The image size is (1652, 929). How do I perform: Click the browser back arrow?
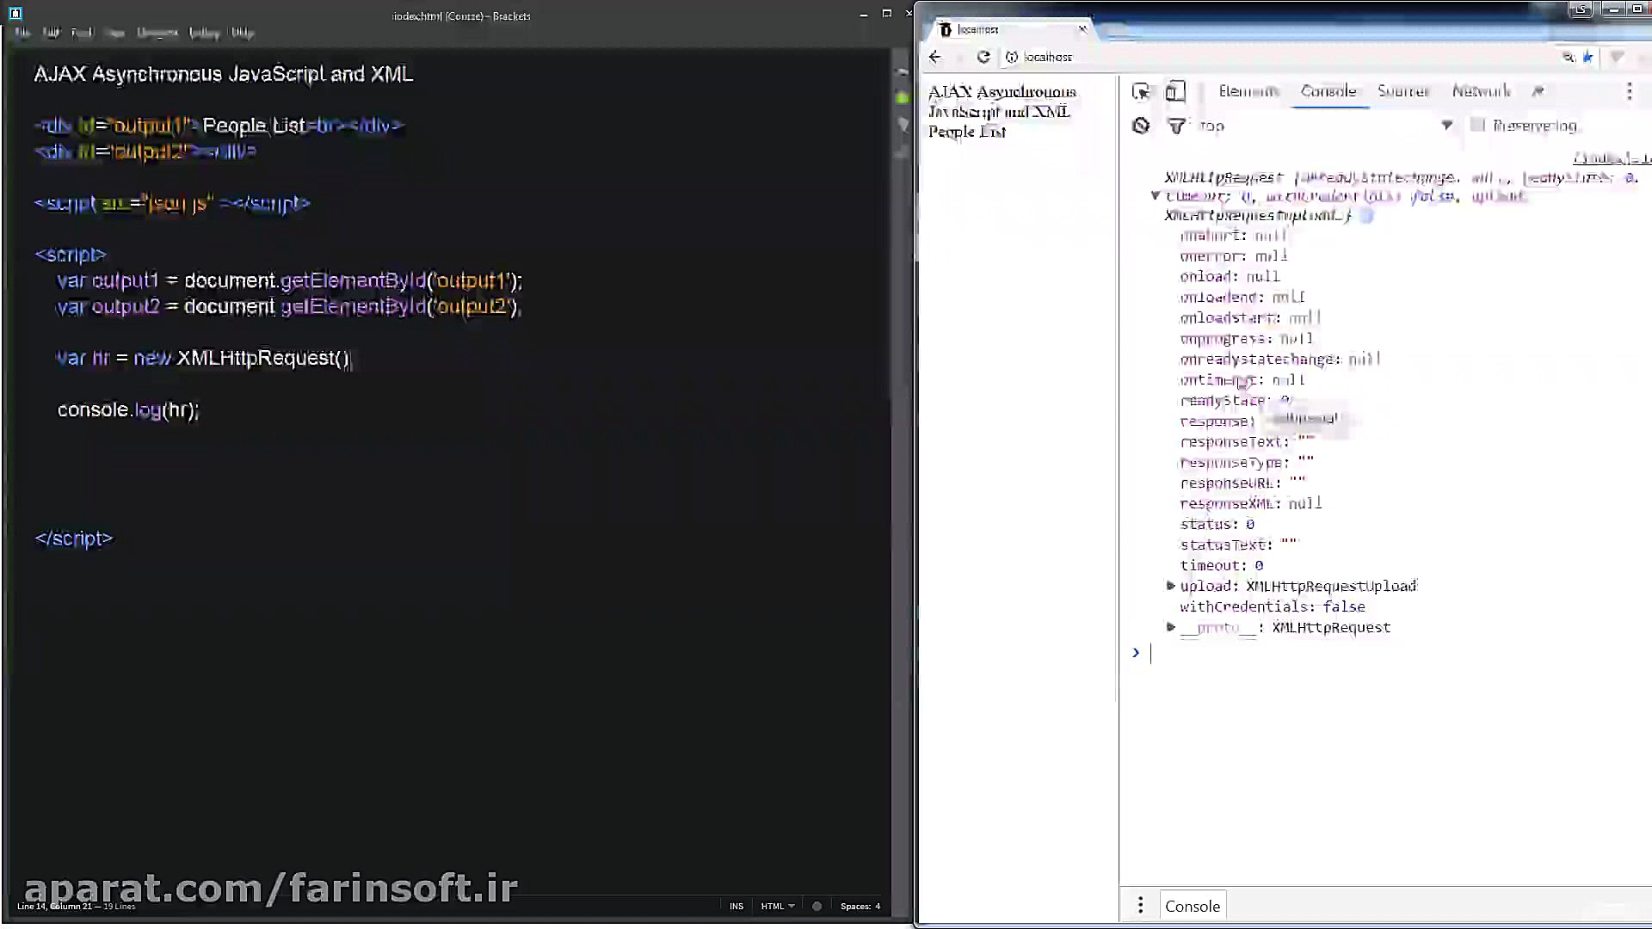pos(935,57)
